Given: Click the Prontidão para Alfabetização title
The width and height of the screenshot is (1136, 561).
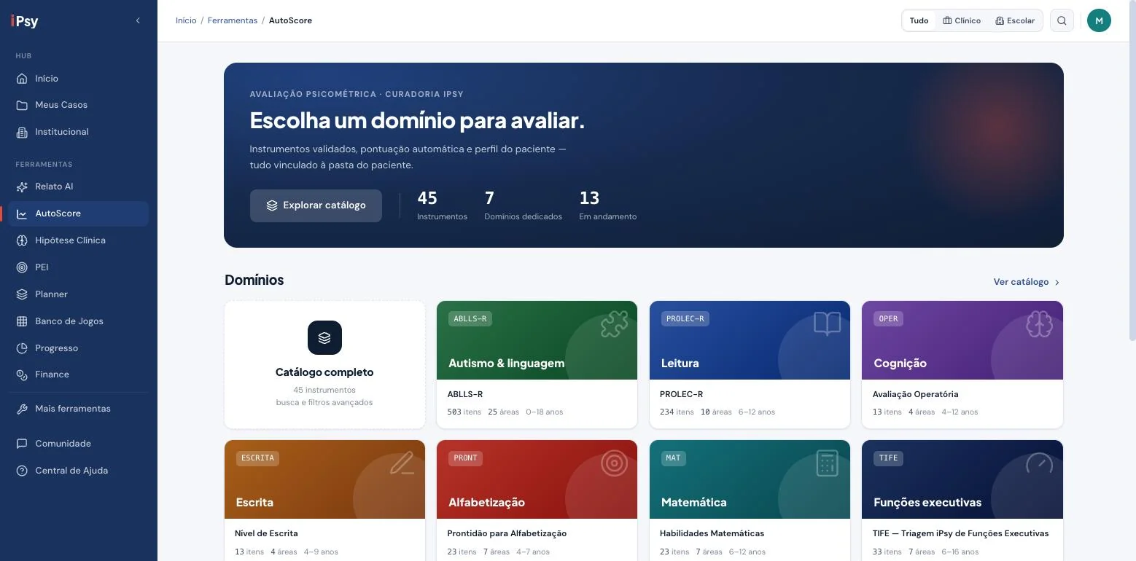Looking at the screenshot, I should 507,533.
